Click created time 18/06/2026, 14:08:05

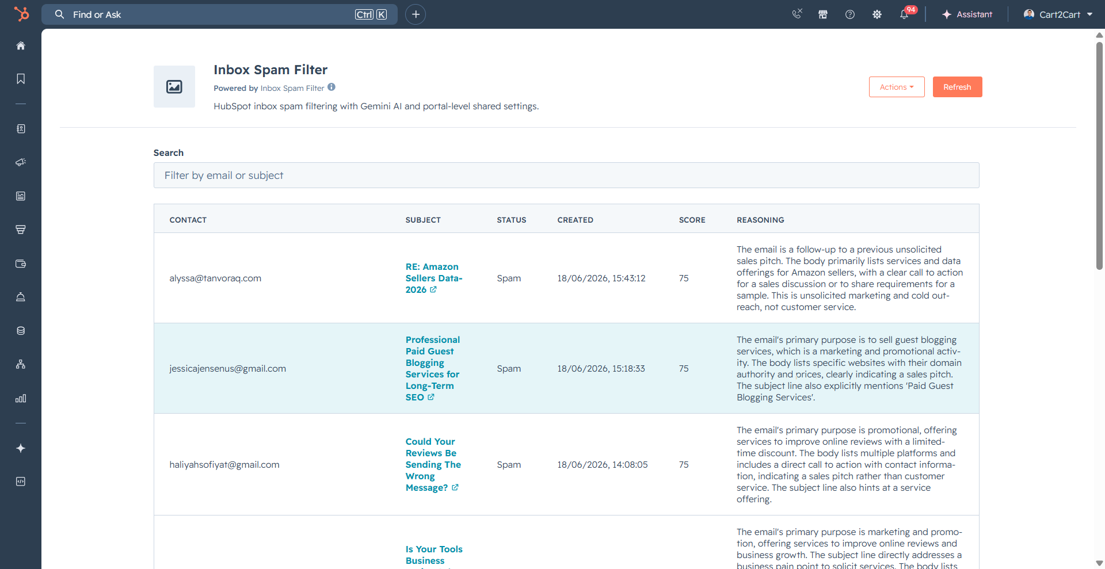(603, 465)
